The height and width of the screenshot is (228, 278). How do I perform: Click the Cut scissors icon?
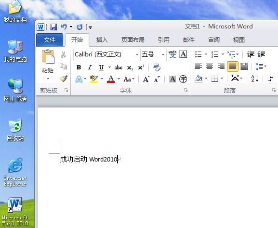[x=63, y=54]
